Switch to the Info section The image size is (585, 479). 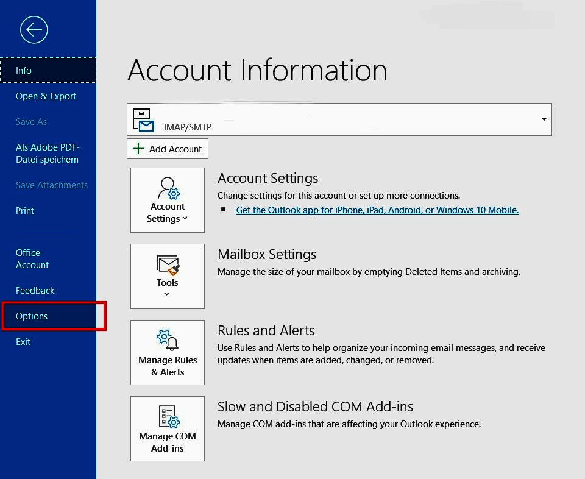pos(23,70)
